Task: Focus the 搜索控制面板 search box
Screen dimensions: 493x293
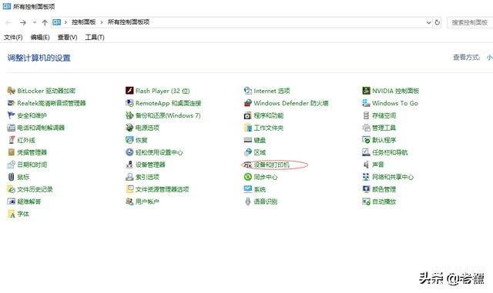Action: [470, 22]
